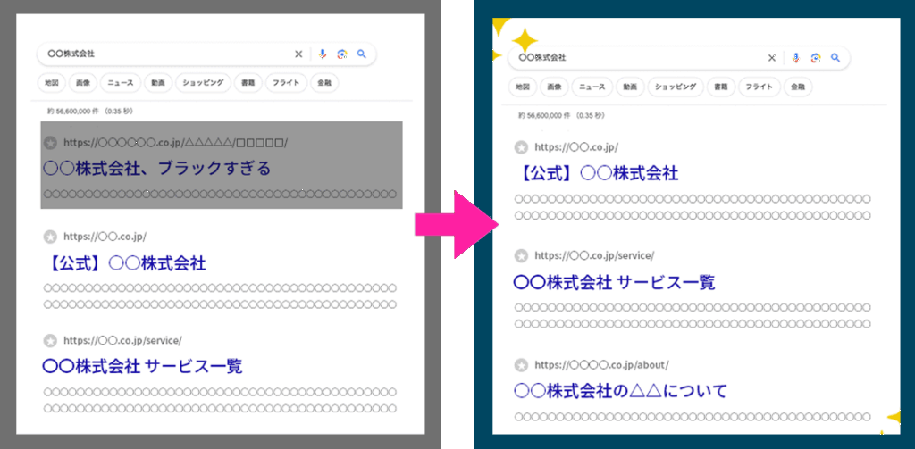This screenshot has width=915, height=449.
Task: Click into the left search field containing 〇〇株式会社
Action: [161, 54]
